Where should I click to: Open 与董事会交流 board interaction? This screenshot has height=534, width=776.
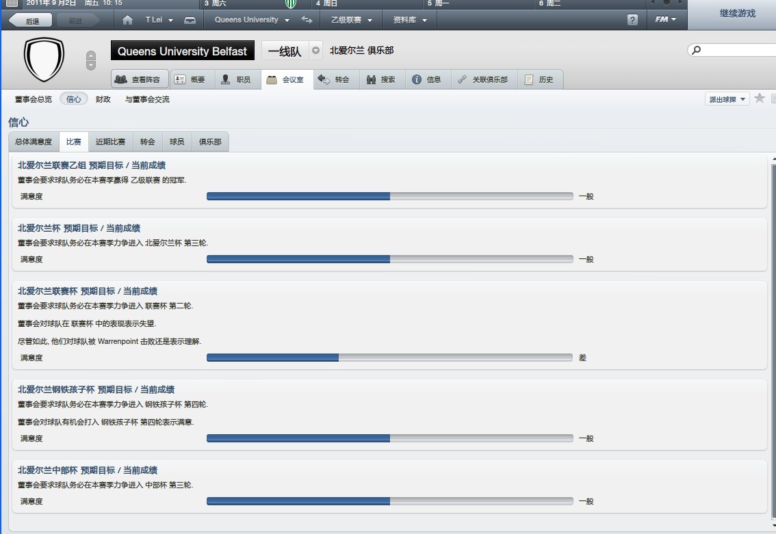pos(147,99)
